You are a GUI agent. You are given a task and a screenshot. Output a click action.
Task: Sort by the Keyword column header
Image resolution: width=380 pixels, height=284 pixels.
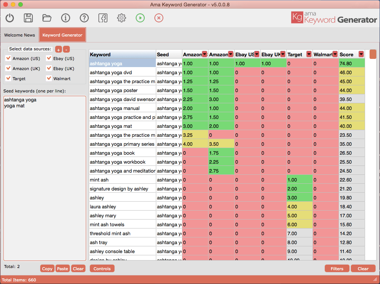[122, 54]
